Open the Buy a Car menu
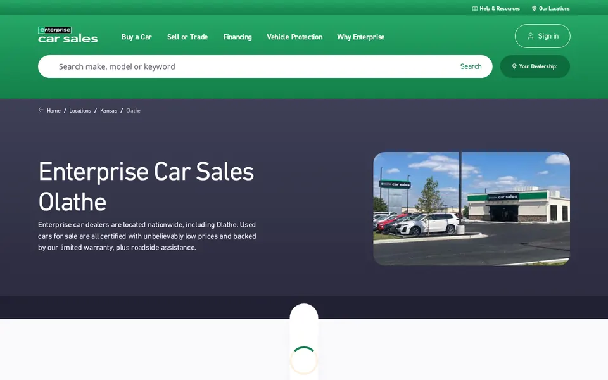 click(x=137, y=37)
